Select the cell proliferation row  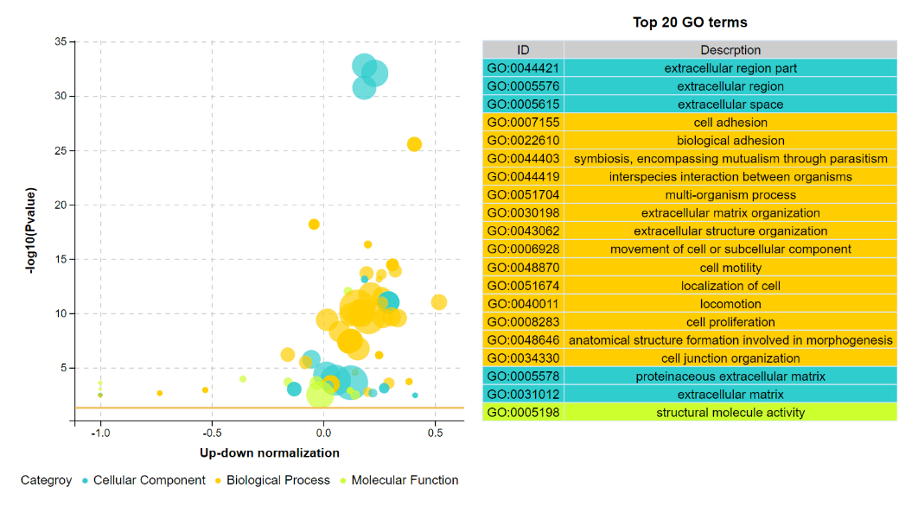[x=690, y=322]
